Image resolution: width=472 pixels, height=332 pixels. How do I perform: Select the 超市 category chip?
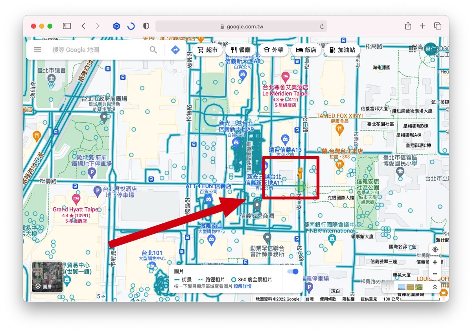click(x=208, y=50)
